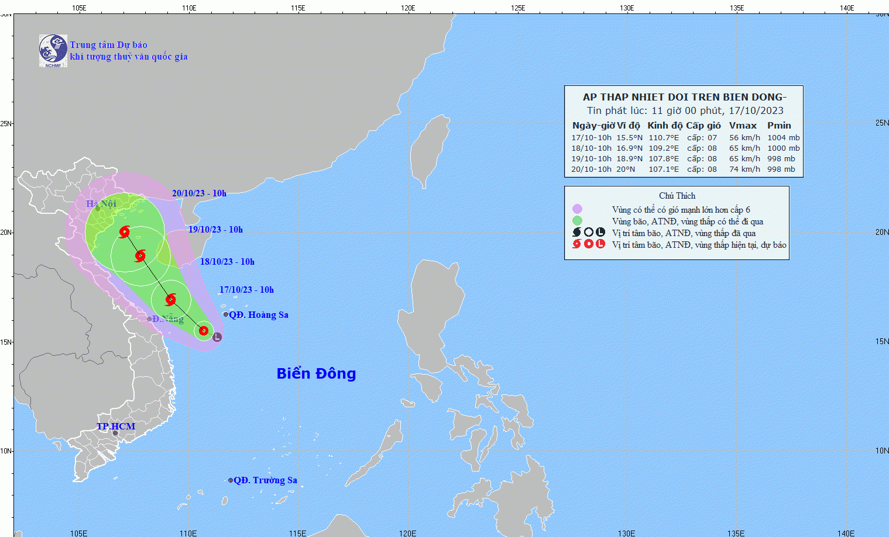Click the 'Ngày-giờ' column header
Viewport: 889px width, 537px height.
pos(593,125)
